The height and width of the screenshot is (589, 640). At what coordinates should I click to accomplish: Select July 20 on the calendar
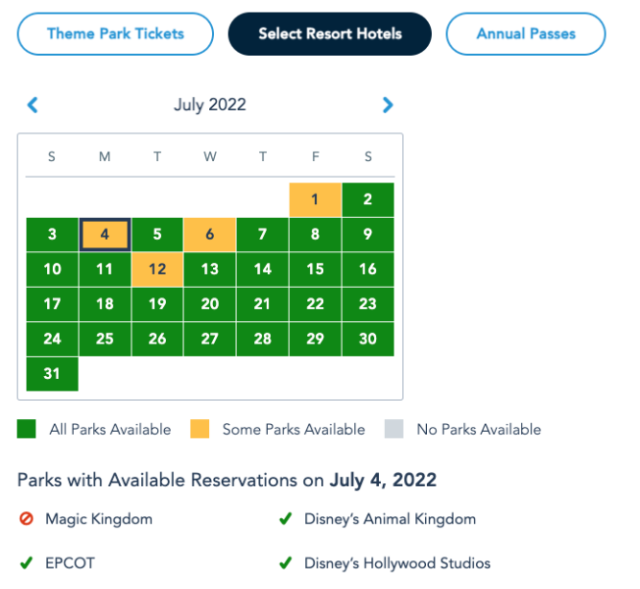(210, 304)
